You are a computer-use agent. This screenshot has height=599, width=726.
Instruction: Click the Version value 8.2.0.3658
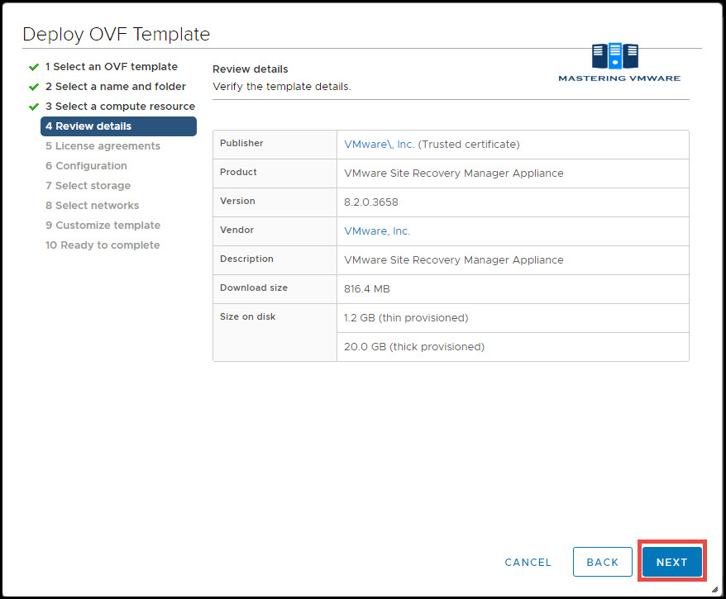[371, 202]
